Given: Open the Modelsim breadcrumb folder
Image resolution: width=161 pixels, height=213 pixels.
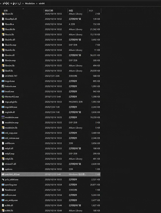Looking at the screenshot, I should click(x=30, y=4).
